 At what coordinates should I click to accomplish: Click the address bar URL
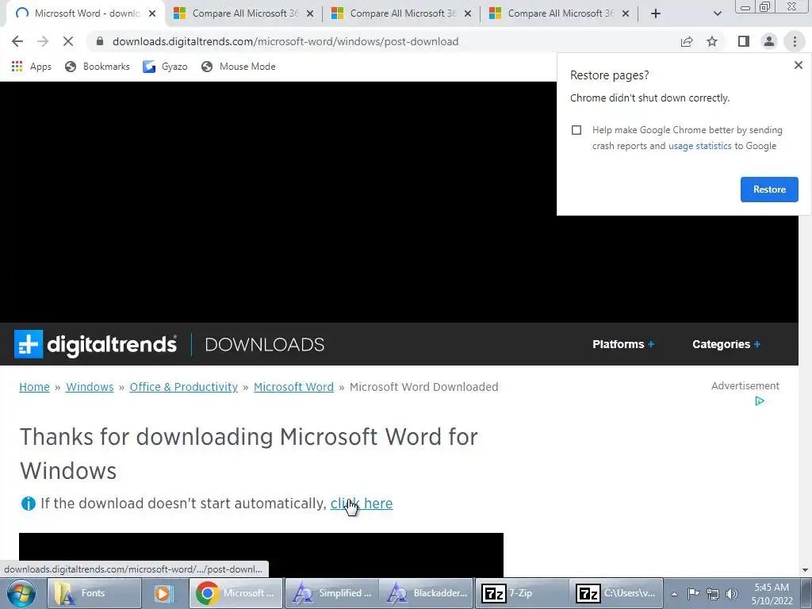(285, 41)
